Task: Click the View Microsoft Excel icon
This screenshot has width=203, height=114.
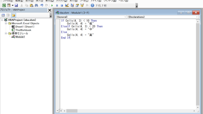Action: tap(4, 5)
